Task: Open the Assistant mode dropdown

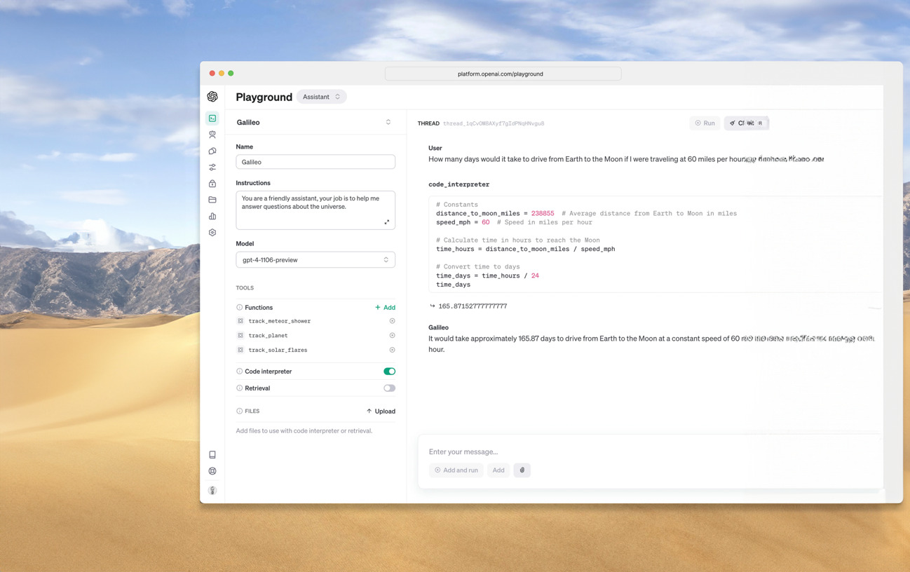Action: (321, 97)
